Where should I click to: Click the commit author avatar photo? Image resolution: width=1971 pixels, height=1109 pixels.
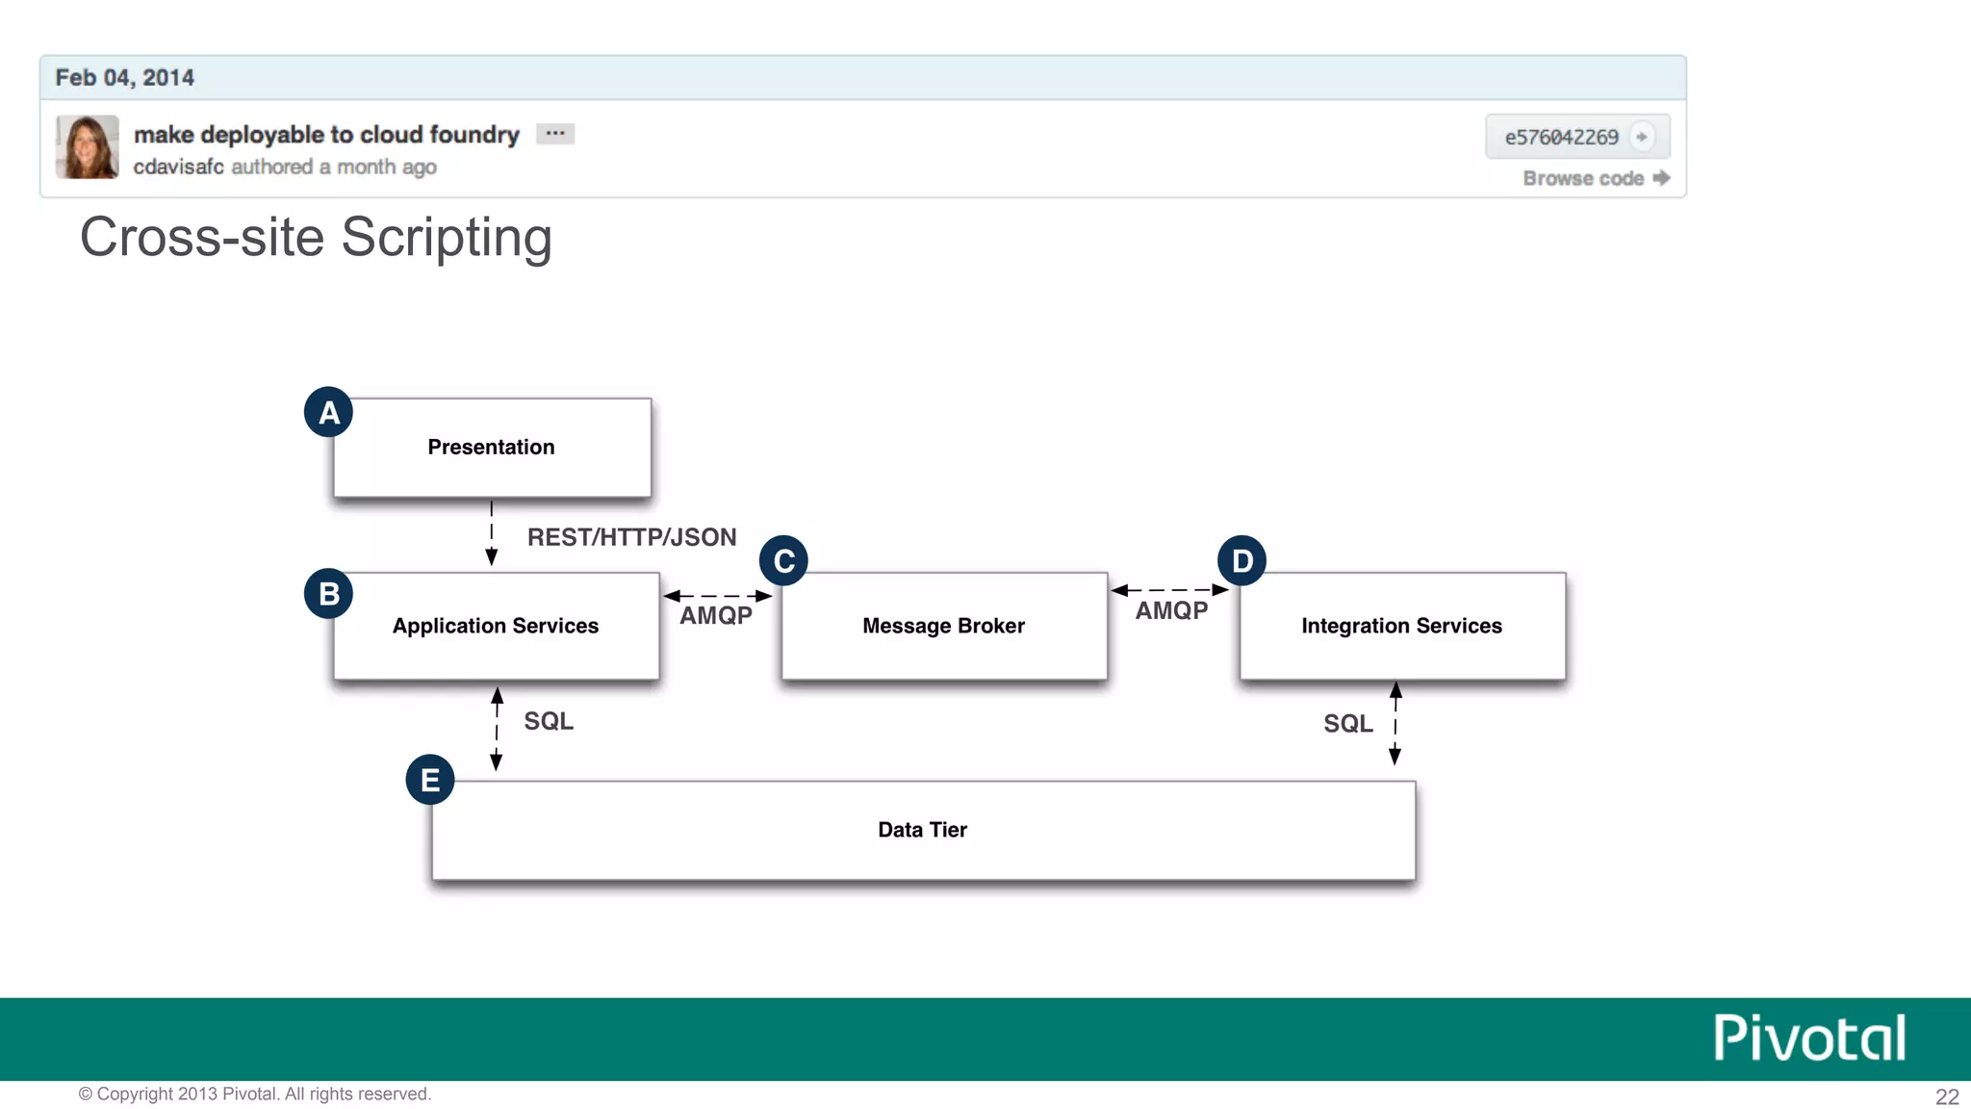[88, 147]
